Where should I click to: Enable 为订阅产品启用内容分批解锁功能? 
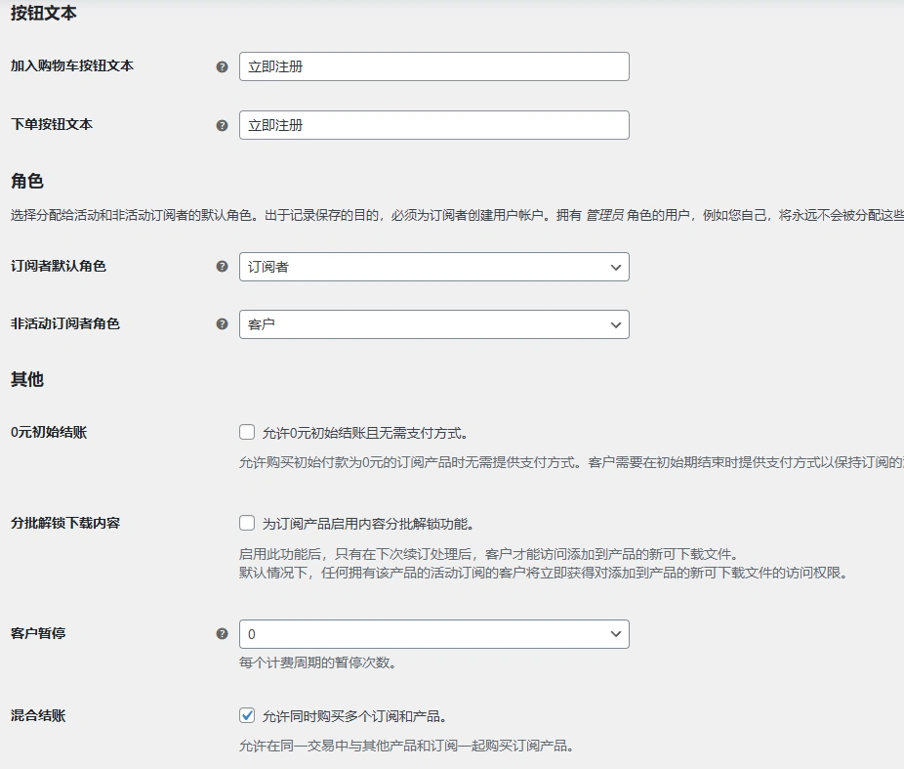click(x=247, y=523)
